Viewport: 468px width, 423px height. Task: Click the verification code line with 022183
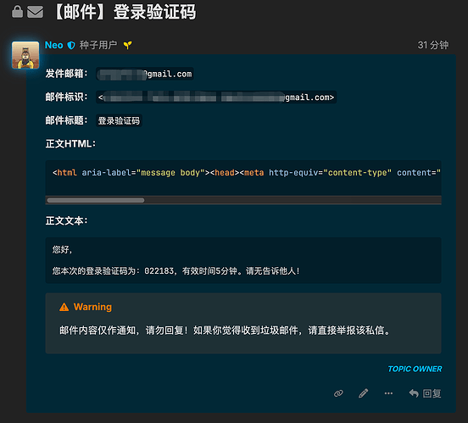pyautogui.click(x=175, y=271)
